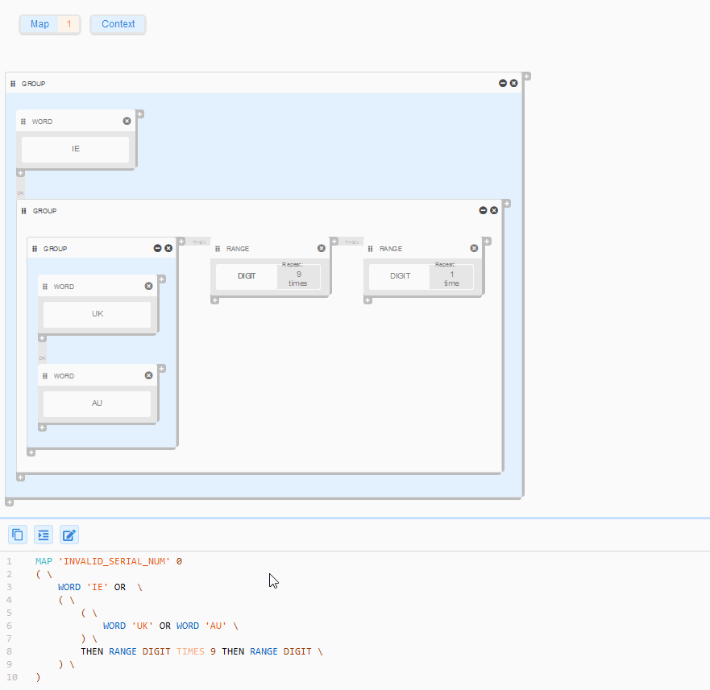Edit the IE word field
The image size is (710, 690).
point(75,149)
